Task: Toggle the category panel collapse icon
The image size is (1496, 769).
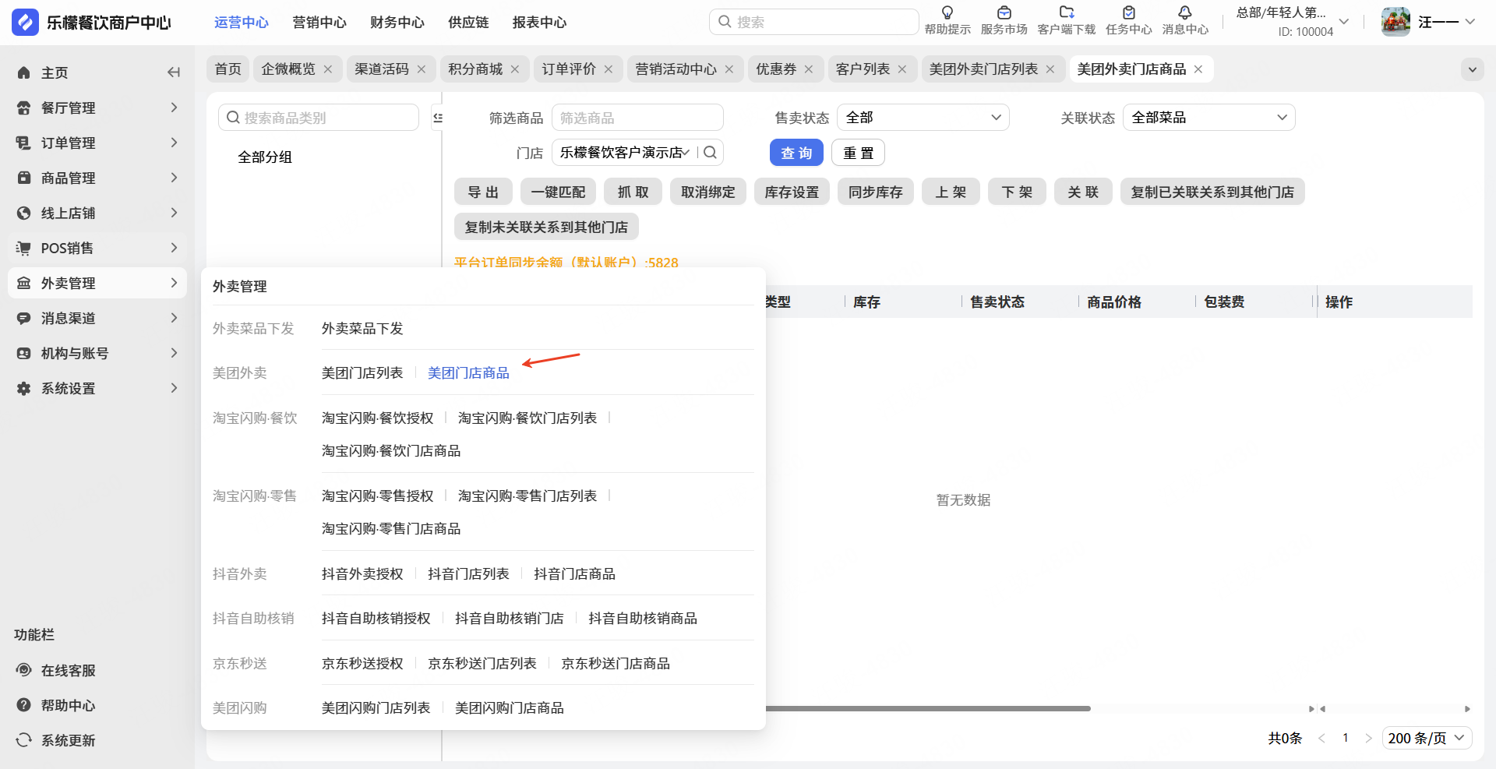Action: pos(438,118)
